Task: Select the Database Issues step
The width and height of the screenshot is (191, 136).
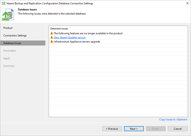Action: (x=23, y=43)
